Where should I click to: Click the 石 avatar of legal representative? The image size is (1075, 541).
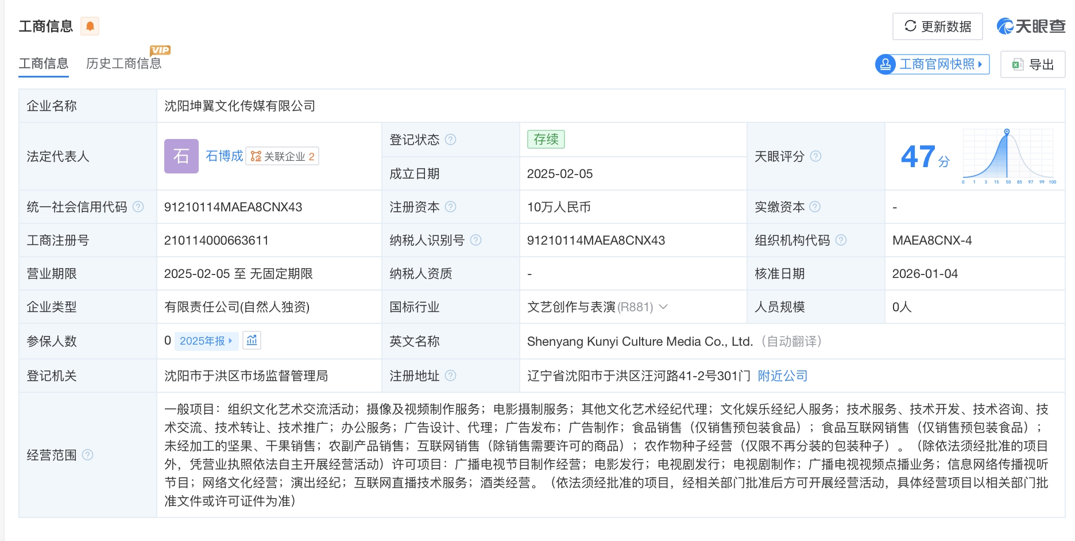tap(181, 156)
